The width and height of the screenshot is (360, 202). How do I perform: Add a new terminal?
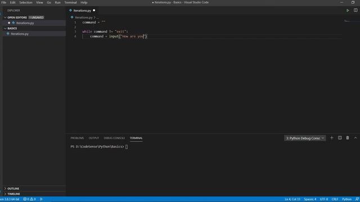331,138
